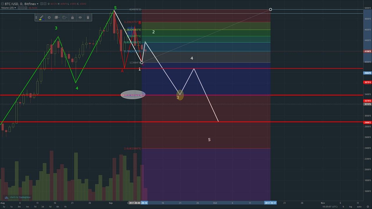Open chart properties gear at bottom right

click(x=368, y=207)
